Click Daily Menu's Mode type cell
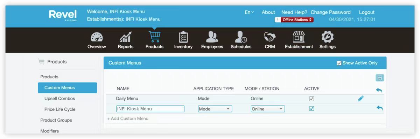The height and width of the screenshot is (139, 420). click(x=203, y=99)
